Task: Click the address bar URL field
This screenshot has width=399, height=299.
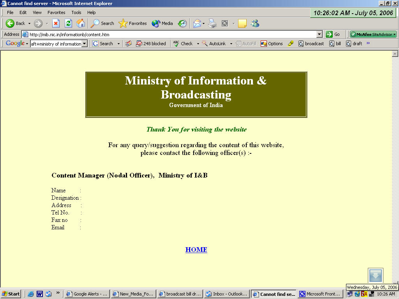Action: pos(172,34)
